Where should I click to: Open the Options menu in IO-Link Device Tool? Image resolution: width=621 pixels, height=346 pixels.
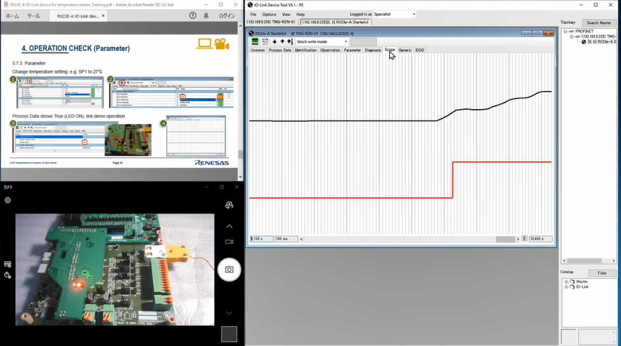[269, 14]
